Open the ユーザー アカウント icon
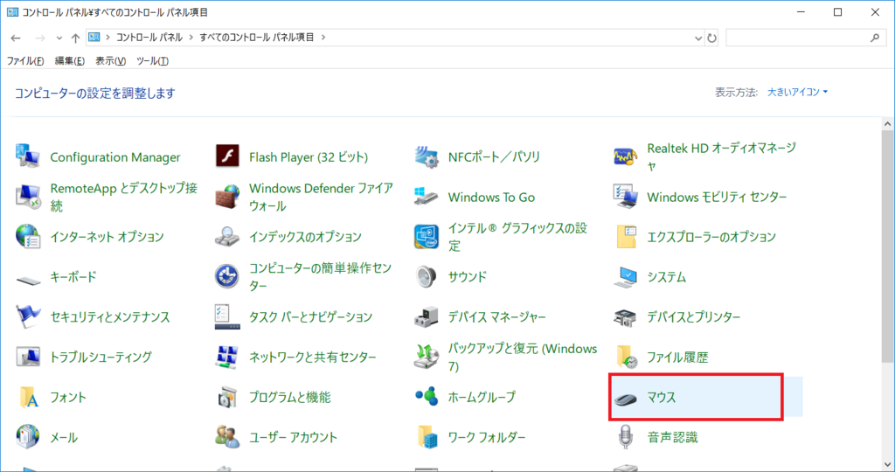The image size is (895, 472). pyautogui.click(x=226, y=437)
